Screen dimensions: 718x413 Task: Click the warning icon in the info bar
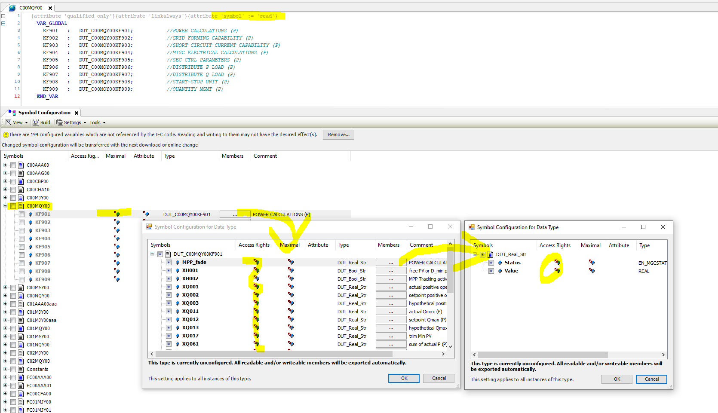6,135
